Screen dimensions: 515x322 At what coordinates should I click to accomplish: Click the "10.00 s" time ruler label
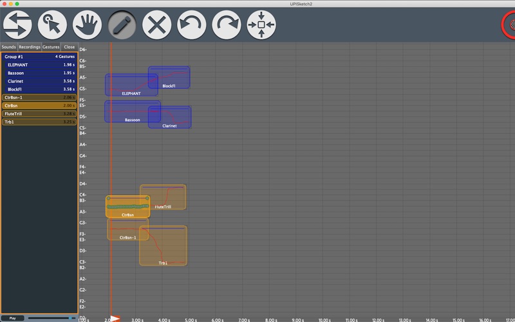click(x=324, y=319)
